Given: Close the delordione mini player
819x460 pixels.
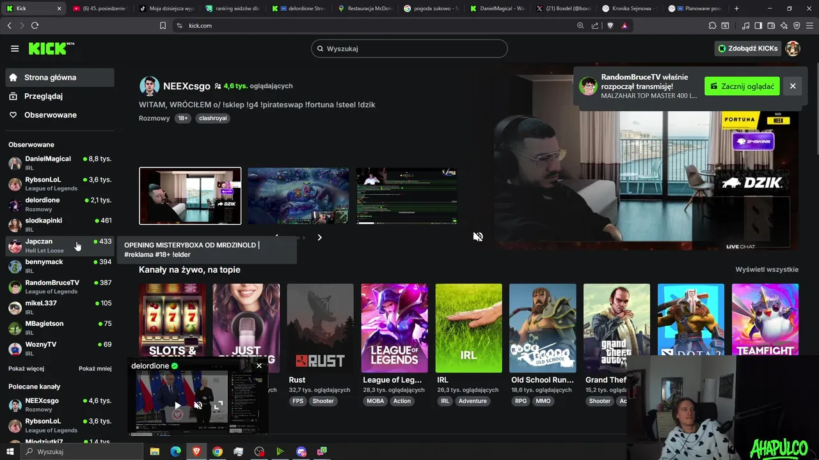Looking at the screenshot, I should [x=259, y=365].
